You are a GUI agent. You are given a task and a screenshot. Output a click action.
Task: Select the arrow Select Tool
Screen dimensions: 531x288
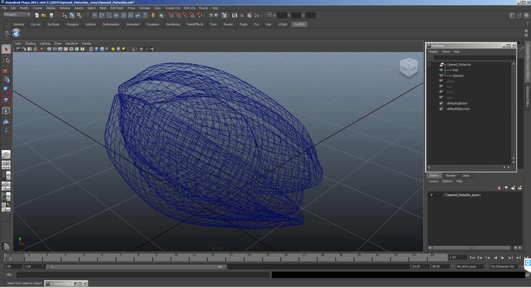click(x=6, y=50)
